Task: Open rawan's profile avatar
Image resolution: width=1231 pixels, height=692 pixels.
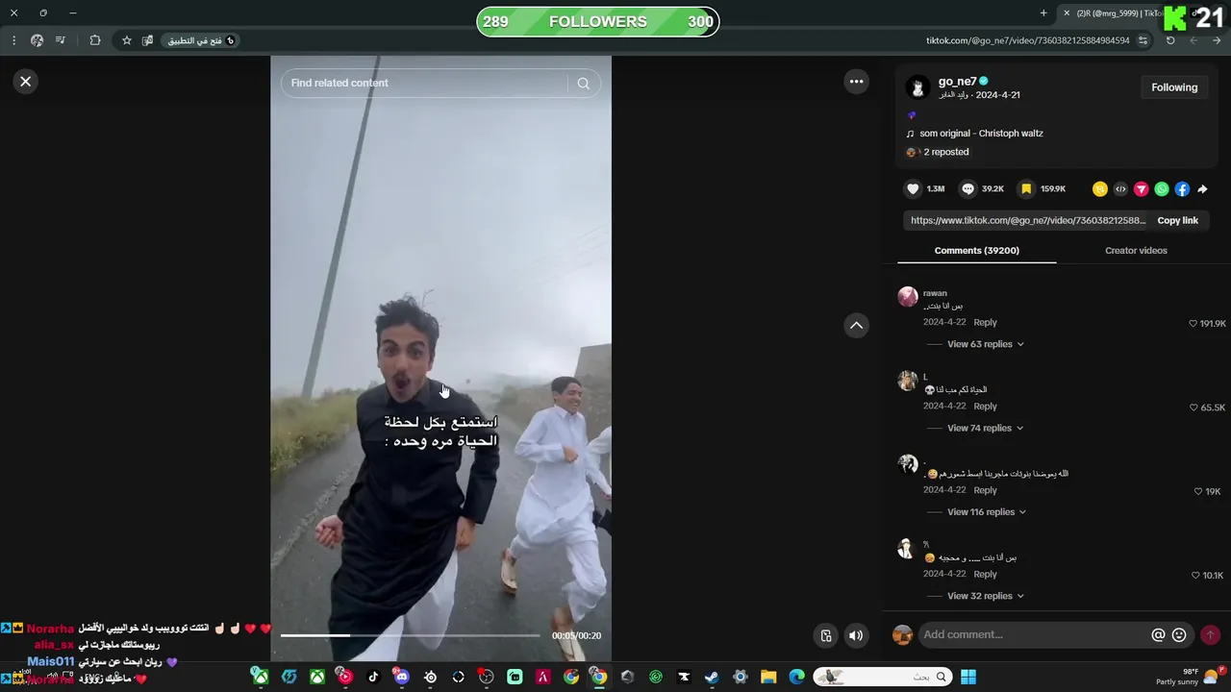Action: click(x=908, y=296)
